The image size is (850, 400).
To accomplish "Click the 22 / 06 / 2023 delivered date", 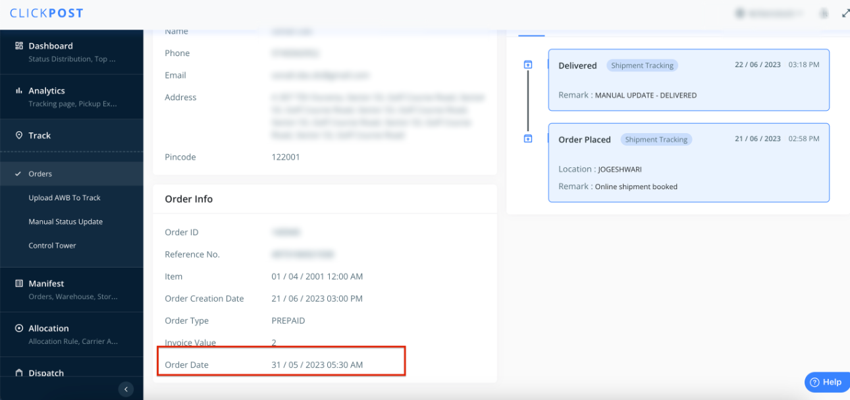I will pos(758,65).
